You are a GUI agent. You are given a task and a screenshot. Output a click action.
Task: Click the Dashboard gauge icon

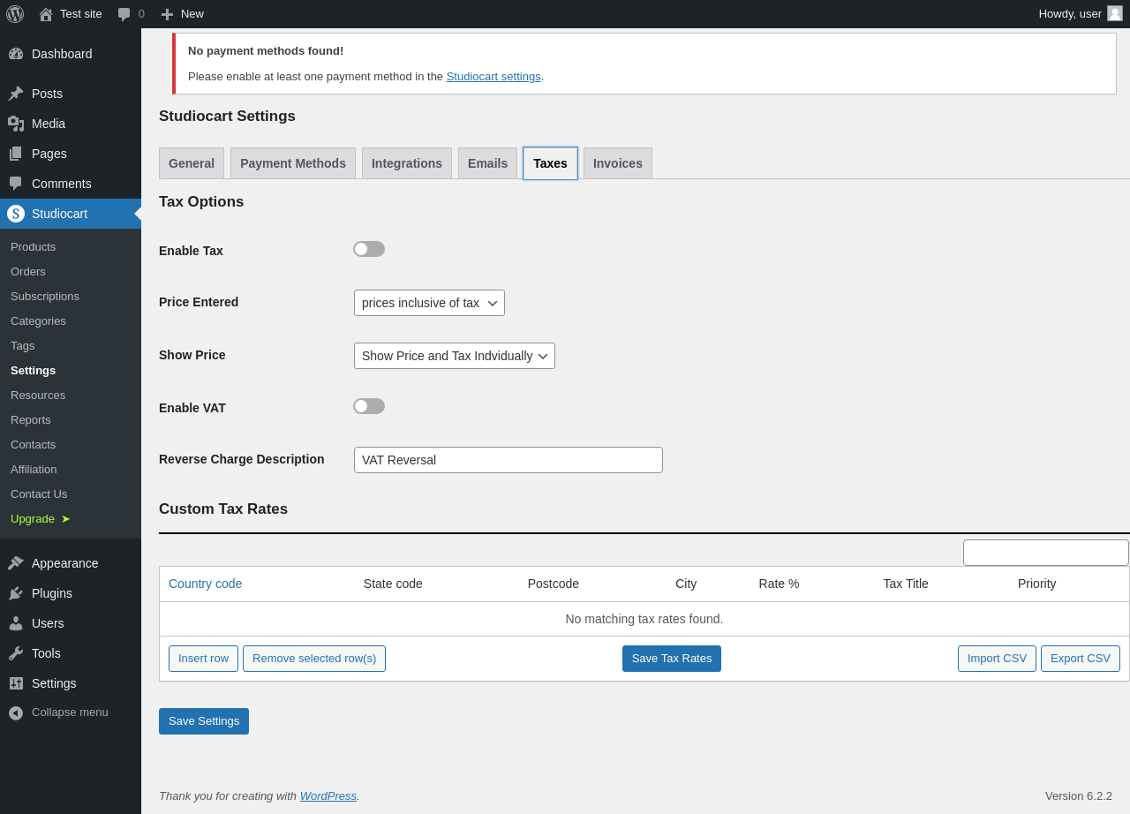[16, 54]
